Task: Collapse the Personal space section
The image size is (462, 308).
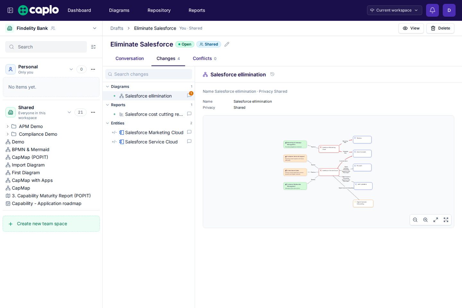Action: [71, 69]
